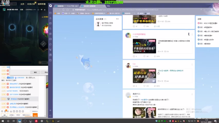The image size is (219, 123).
Task: Click 确定 in the Douyu dialog
Action: (x=35, y=72)
